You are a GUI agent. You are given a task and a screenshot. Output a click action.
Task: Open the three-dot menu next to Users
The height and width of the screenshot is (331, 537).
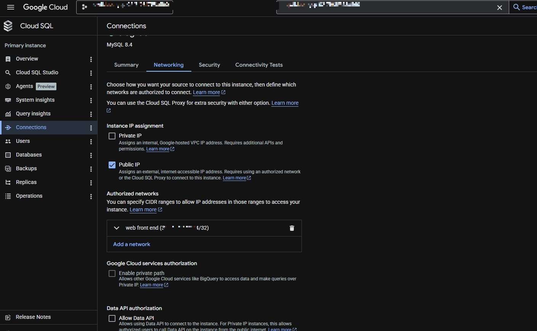coord(91,141)
